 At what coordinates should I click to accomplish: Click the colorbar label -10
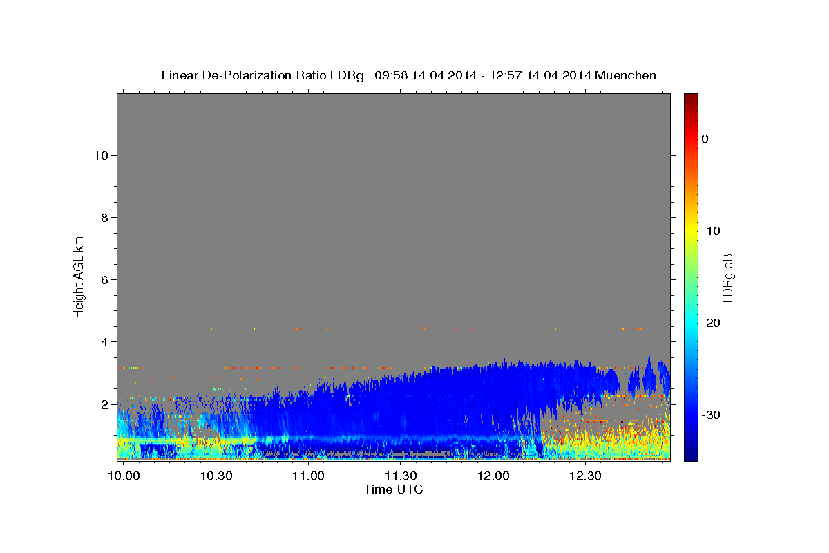click(711, 231)
